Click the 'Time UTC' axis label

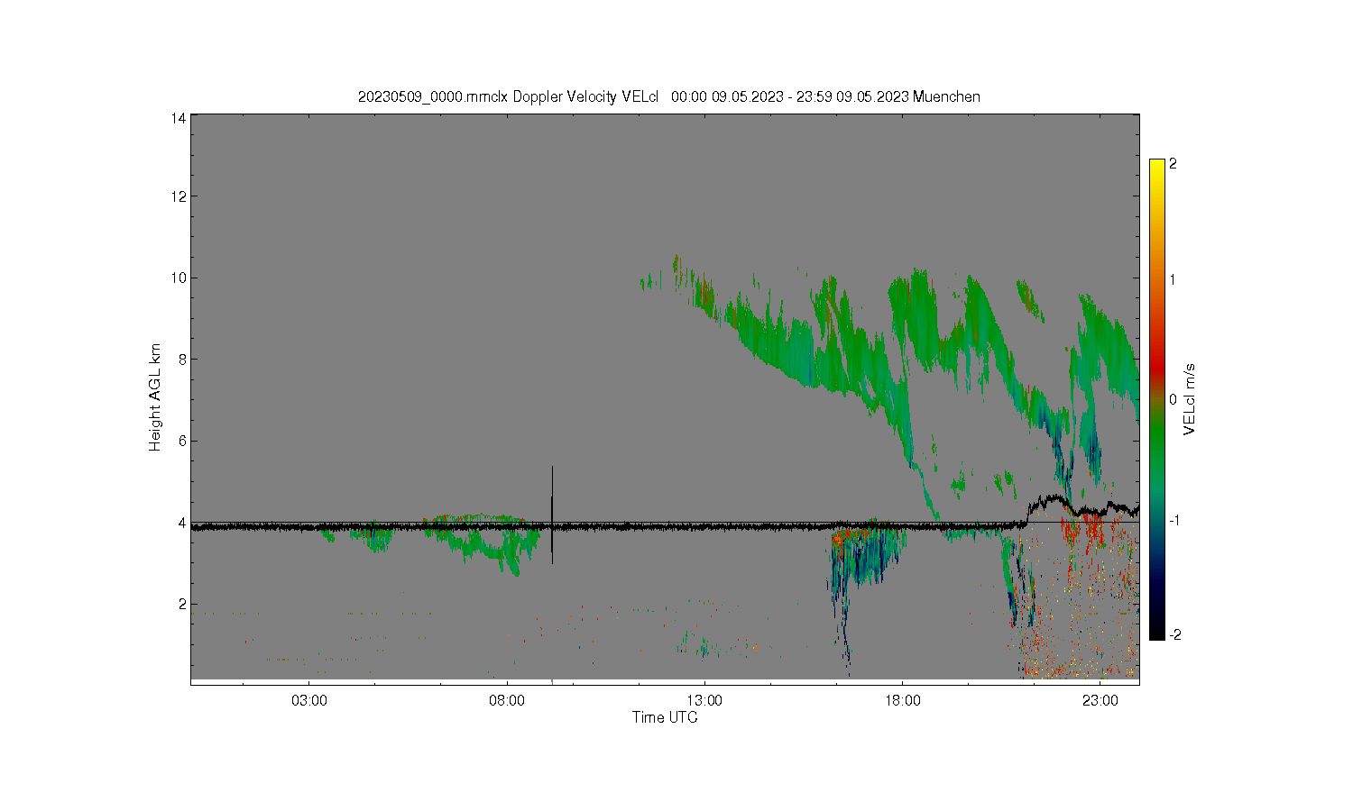[665, 717]
